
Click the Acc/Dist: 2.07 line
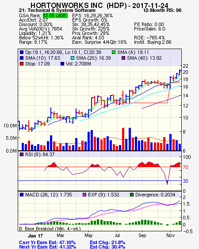tap(33, 20)
